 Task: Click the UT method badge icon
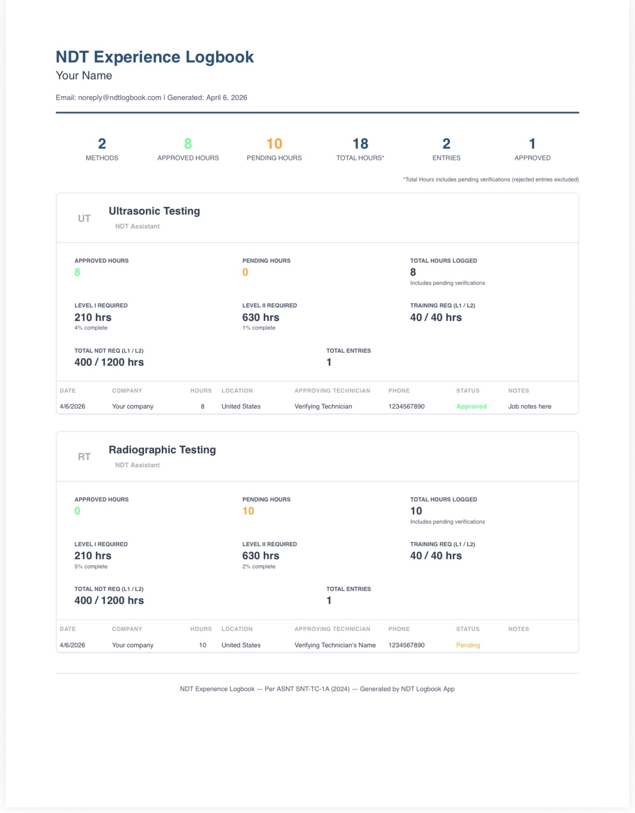point(84,219)
